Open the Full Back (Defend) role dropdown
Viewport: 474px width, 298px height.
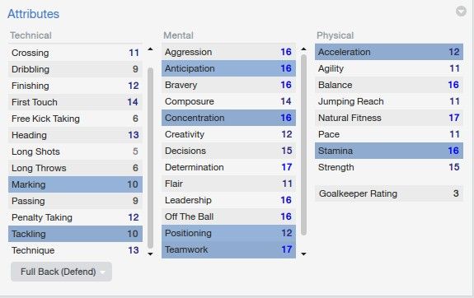pyautogui.click(x=61, y=272)
